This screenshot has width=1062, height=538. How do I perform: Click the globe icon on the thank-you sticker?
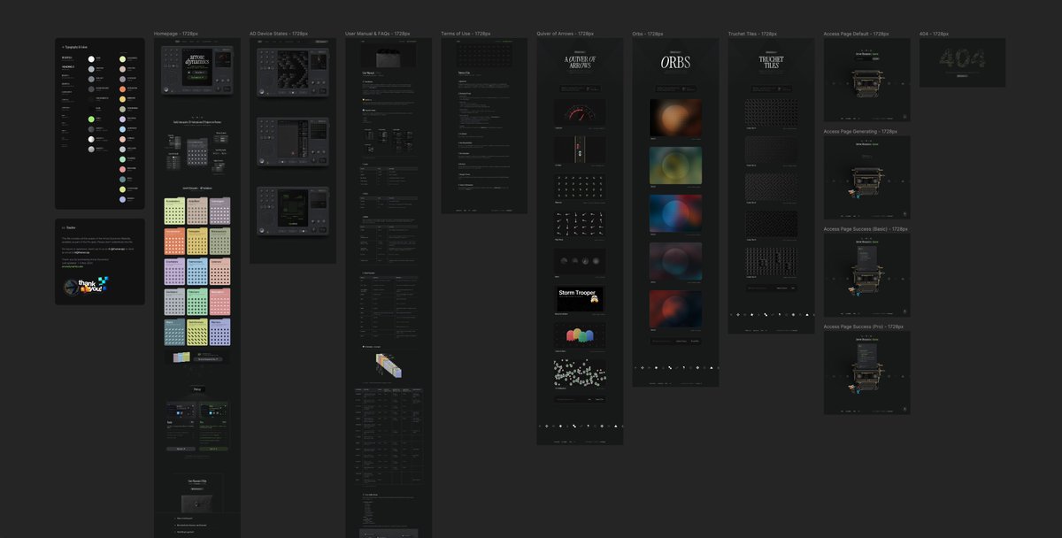(x=71, y=286)
